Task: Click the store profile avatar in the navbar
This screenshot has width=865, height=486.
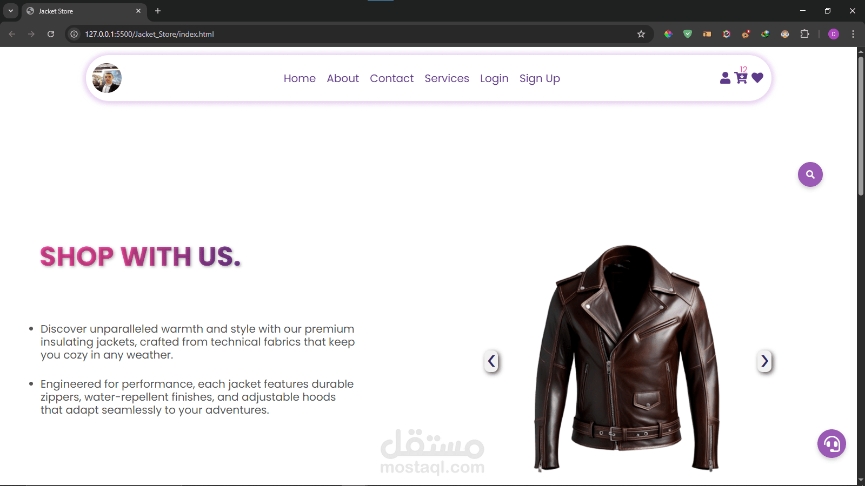Action: [107, 78]
